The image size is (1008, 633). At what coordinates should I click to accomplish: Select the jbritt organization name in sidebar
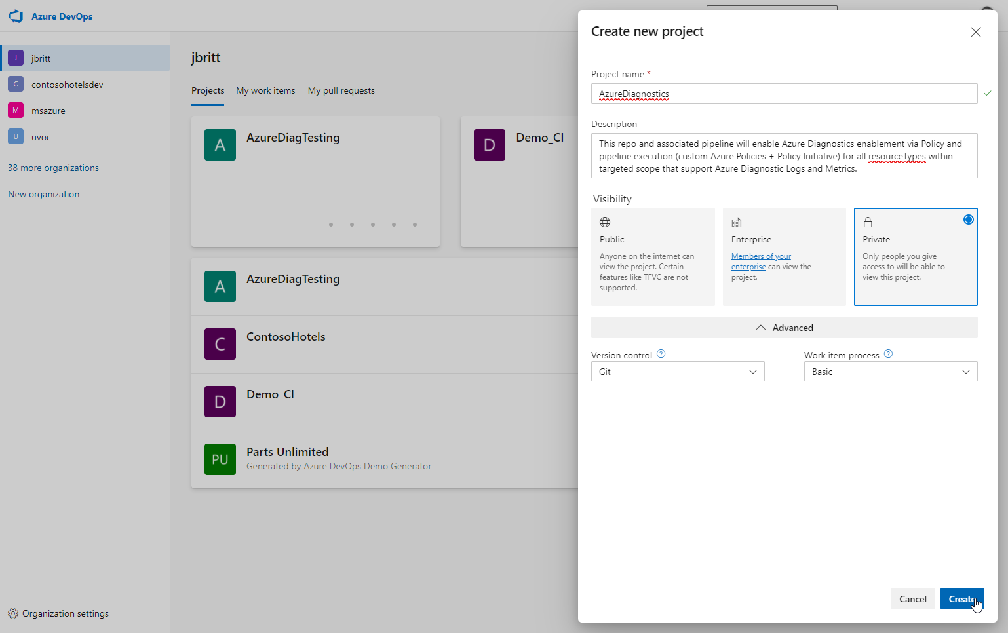click(41, 58)
